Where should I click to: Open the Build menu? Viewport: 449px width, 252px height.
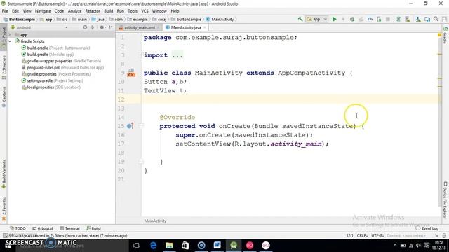[x=108, y=11]
